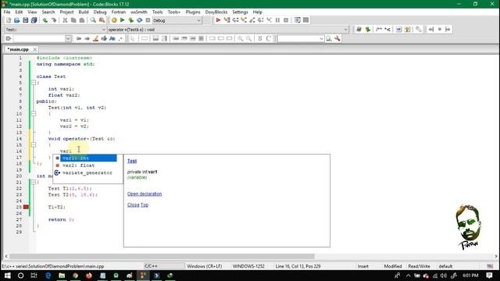Select the main.cpp editor tab
Screen dimensions: 500x281
pyautogui.click(x=18, y=49)
